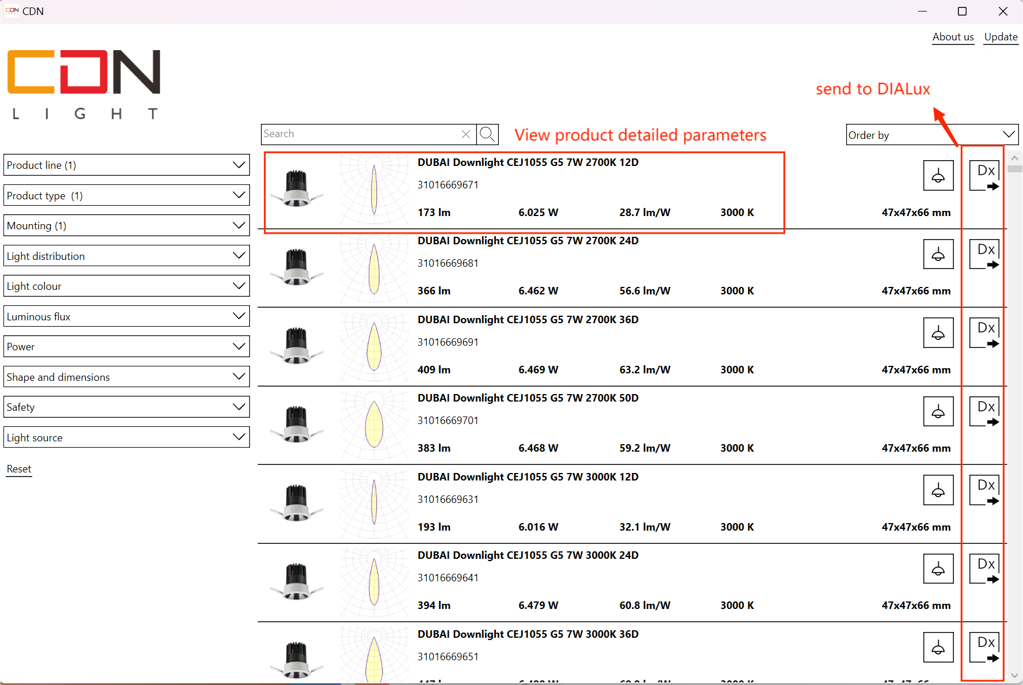Send the 2700K 12D downlight to DIALux
Screen dimensions: 1023x685
(x=986, y=176)
